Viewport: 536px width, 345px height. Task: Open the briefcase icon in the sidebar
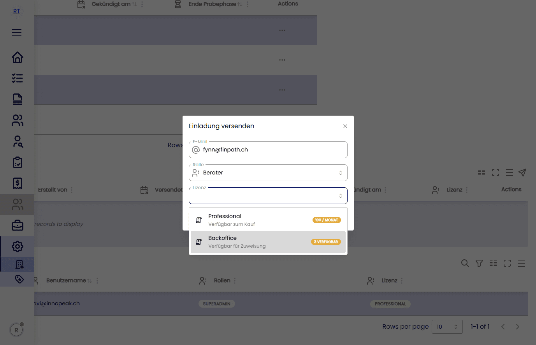click(x=17, y=225)
